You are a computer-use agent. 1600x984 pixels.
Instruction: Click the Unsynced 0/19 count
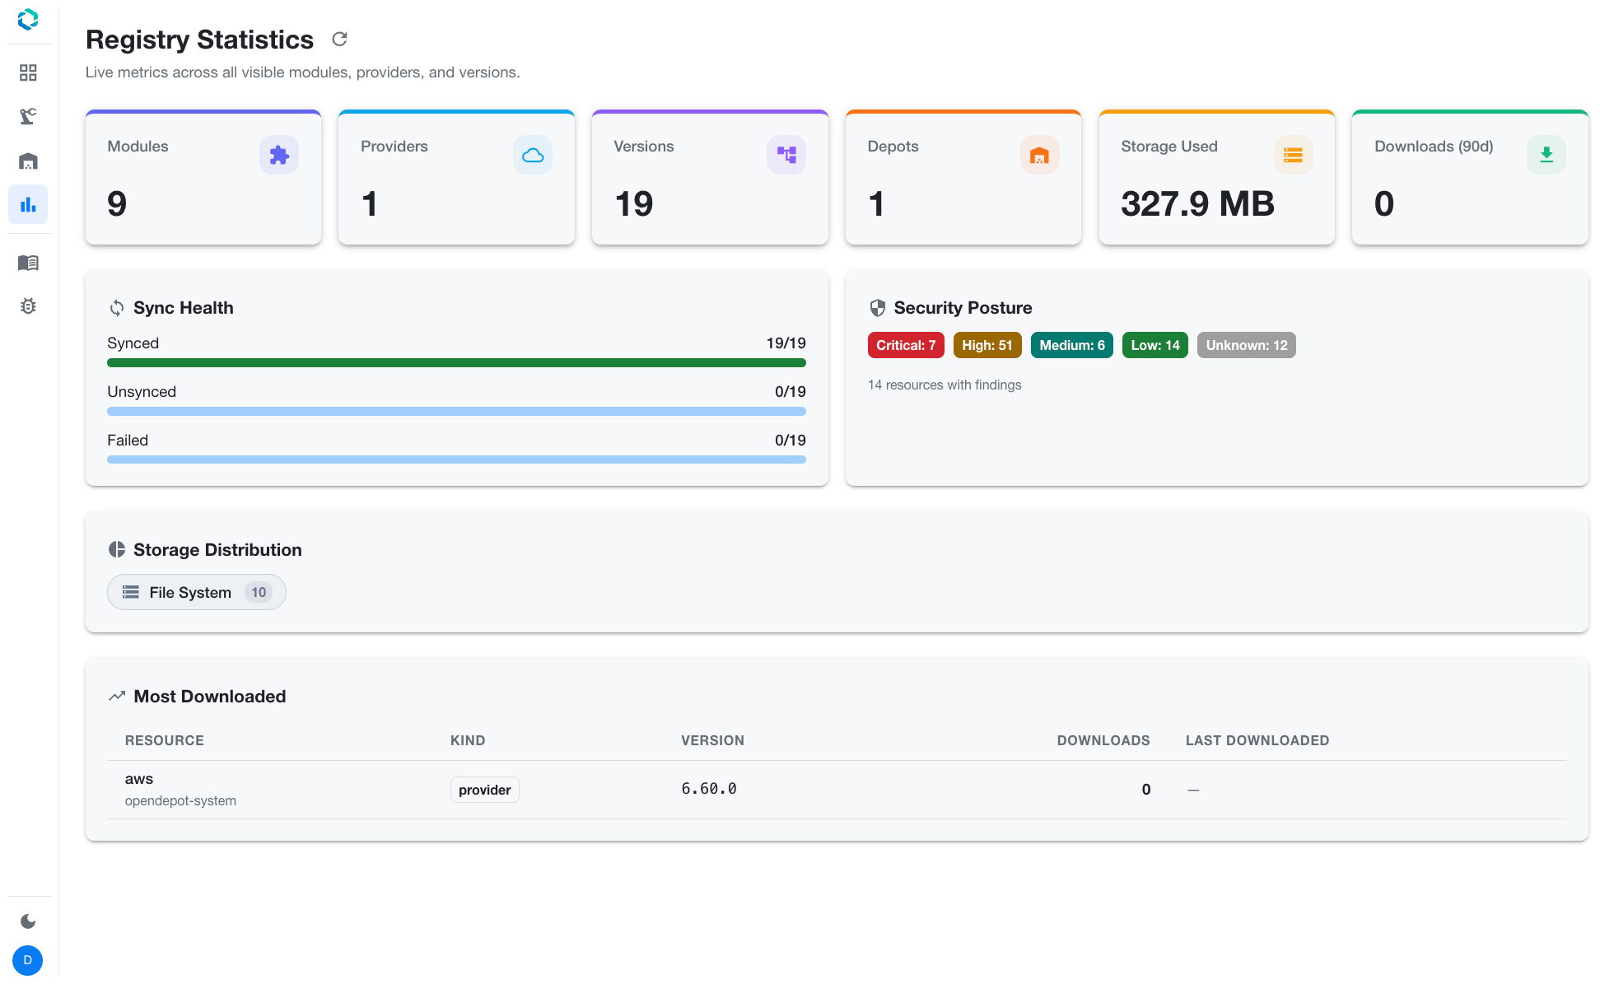pos(791,392)
